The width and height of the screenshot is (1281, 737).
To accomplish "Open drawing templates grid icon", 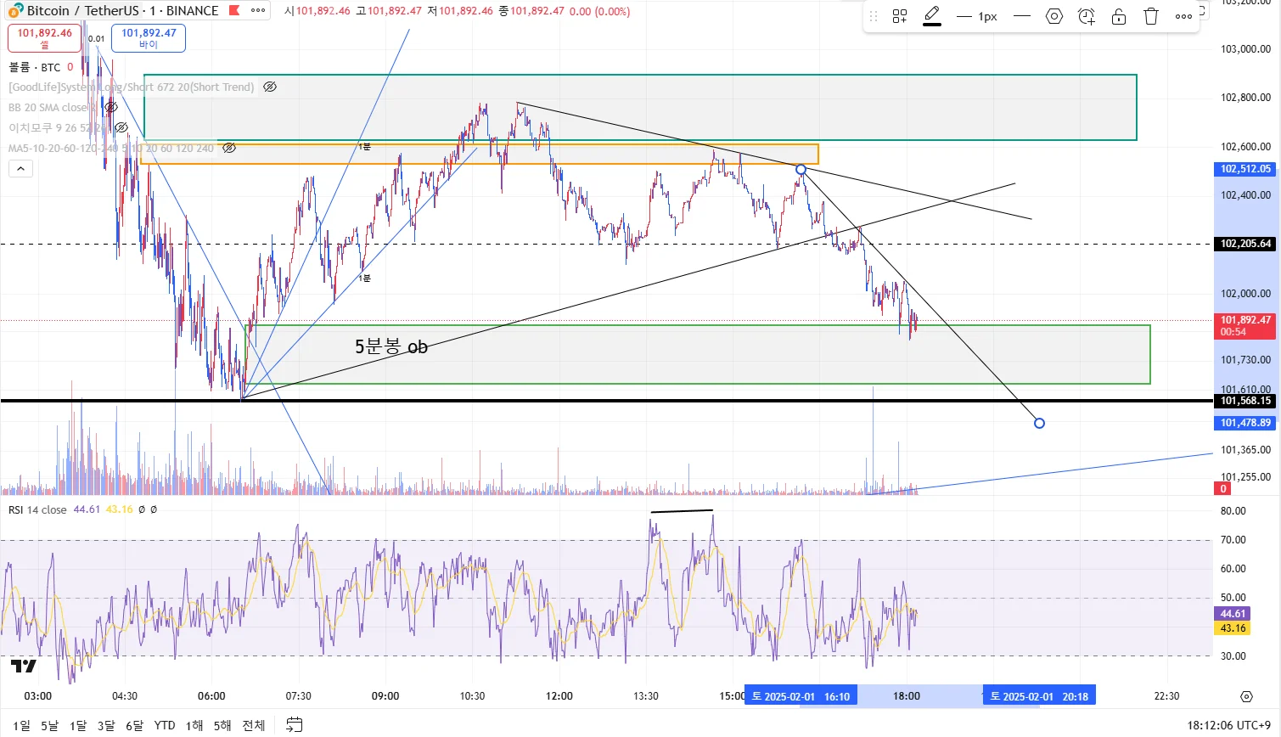I will coord(900,16).
